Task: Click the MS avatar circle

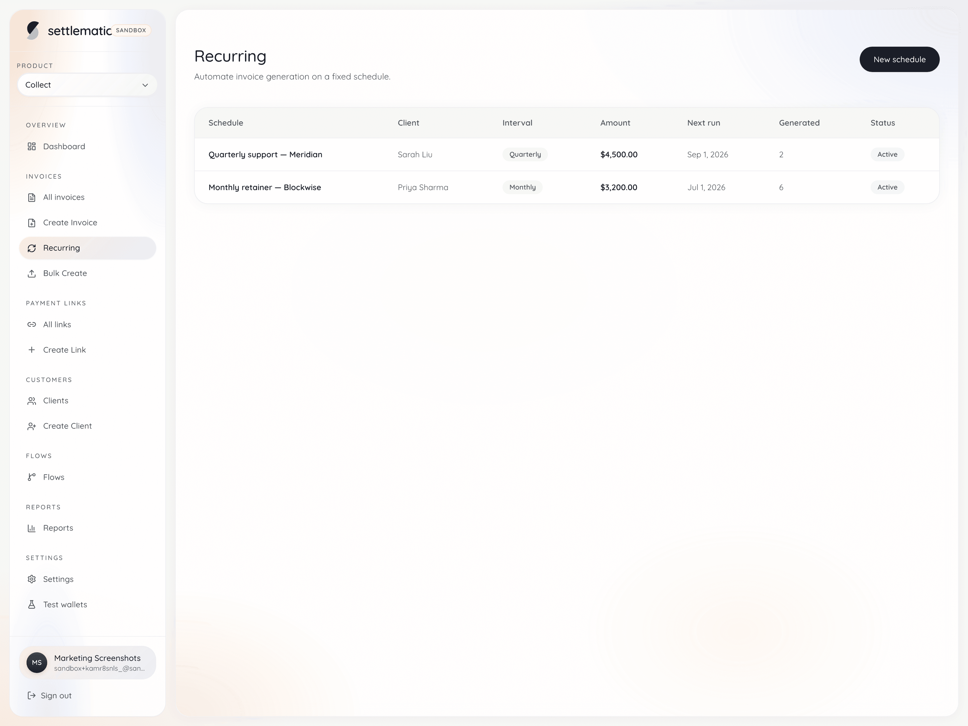Action: tap(37, 663)
